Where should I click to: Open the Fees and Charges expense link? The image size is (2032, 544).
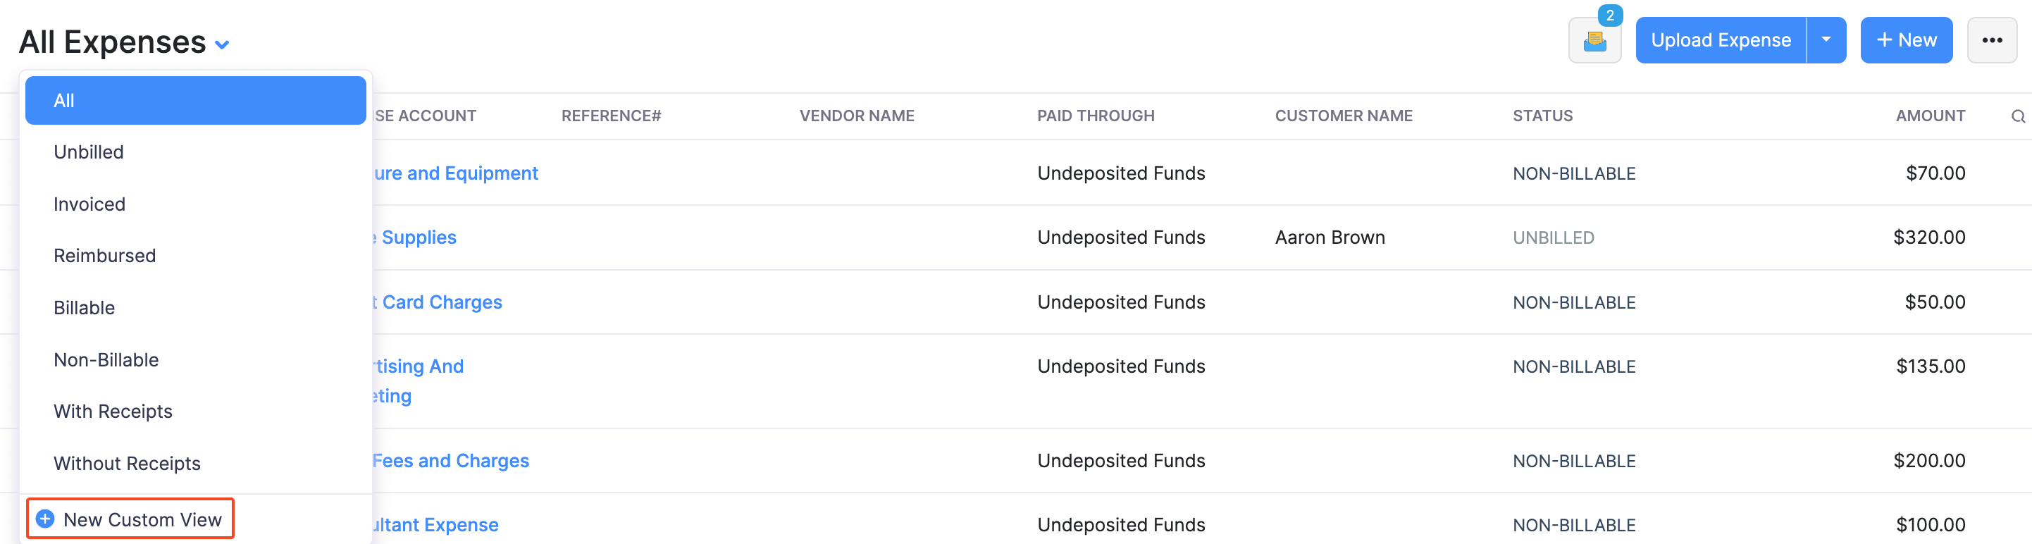tap(450, 460)
